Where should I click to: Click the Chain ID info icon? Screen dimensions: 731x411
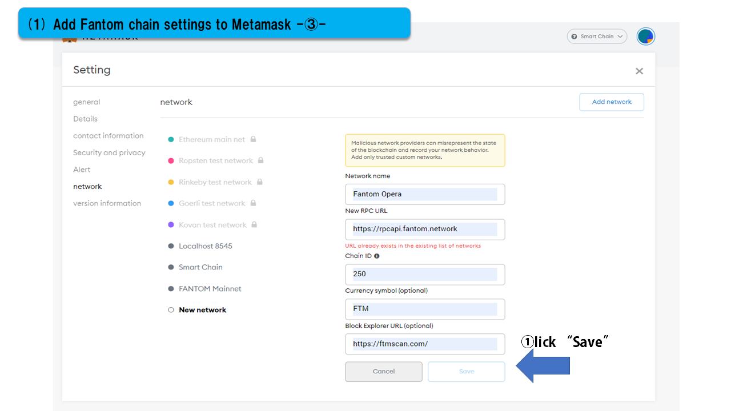(x=376, y=256)
